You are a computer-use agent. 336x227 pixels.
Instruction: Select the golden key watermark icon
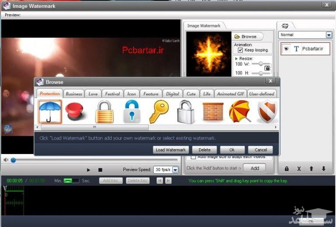[158, 112]
